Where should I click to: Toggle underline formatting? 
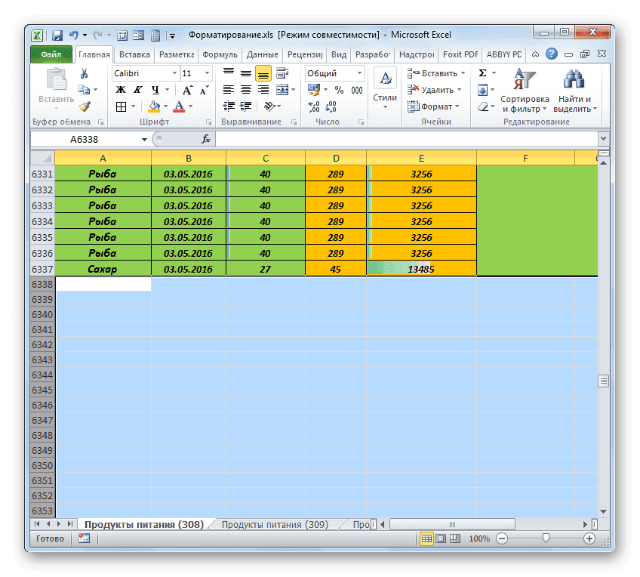pos(155,90)
